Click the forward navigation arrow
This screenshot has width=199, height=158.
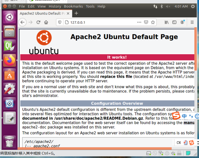coord(31,22)
